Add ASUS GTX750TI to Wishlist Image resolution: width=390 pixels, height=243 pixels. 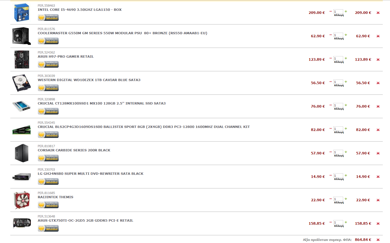click(x=48, y=228)
